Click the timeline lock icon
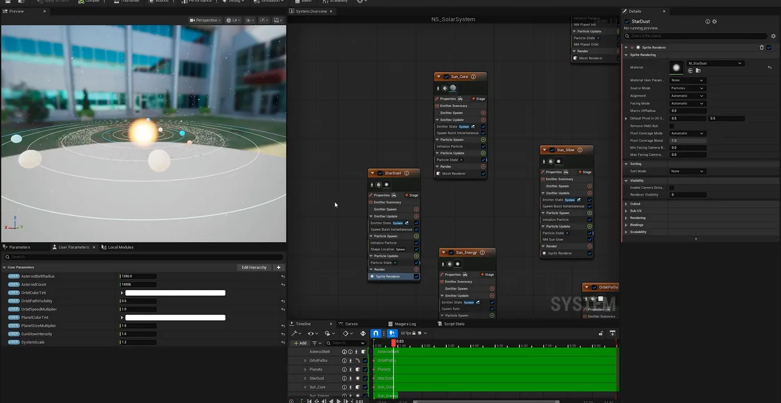 click(x=601, y=333)
